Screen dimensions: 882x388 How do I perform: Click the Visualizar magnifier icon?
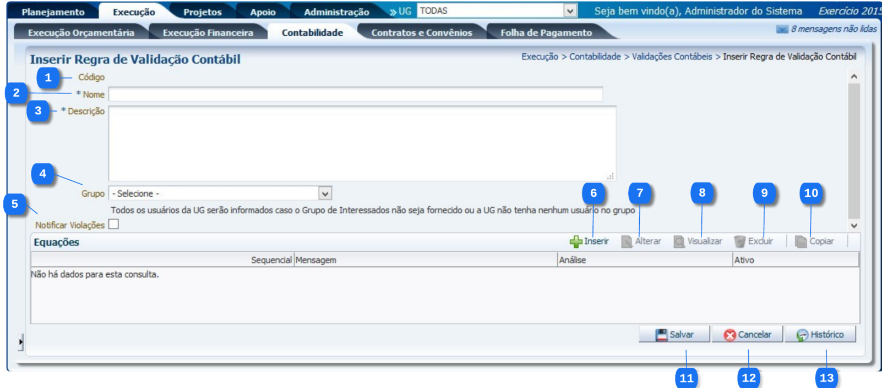[x=679, y=242]
